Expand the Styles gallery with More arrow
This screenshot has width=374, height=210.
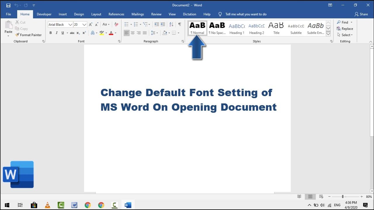click(328, 34)
